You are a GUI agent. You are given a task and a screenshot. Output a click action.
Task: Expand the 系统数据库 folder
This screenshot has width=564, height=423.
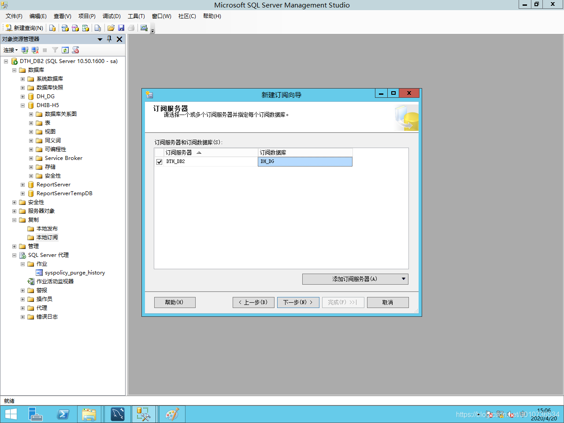22,79
